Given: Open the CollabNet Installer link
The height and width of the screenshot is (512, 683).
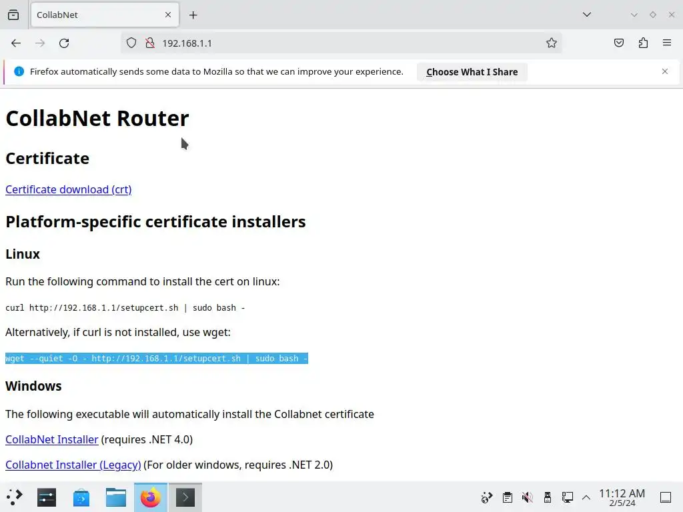Looking at the screenshot, I should pyautogui.click(x=52, y=440).
